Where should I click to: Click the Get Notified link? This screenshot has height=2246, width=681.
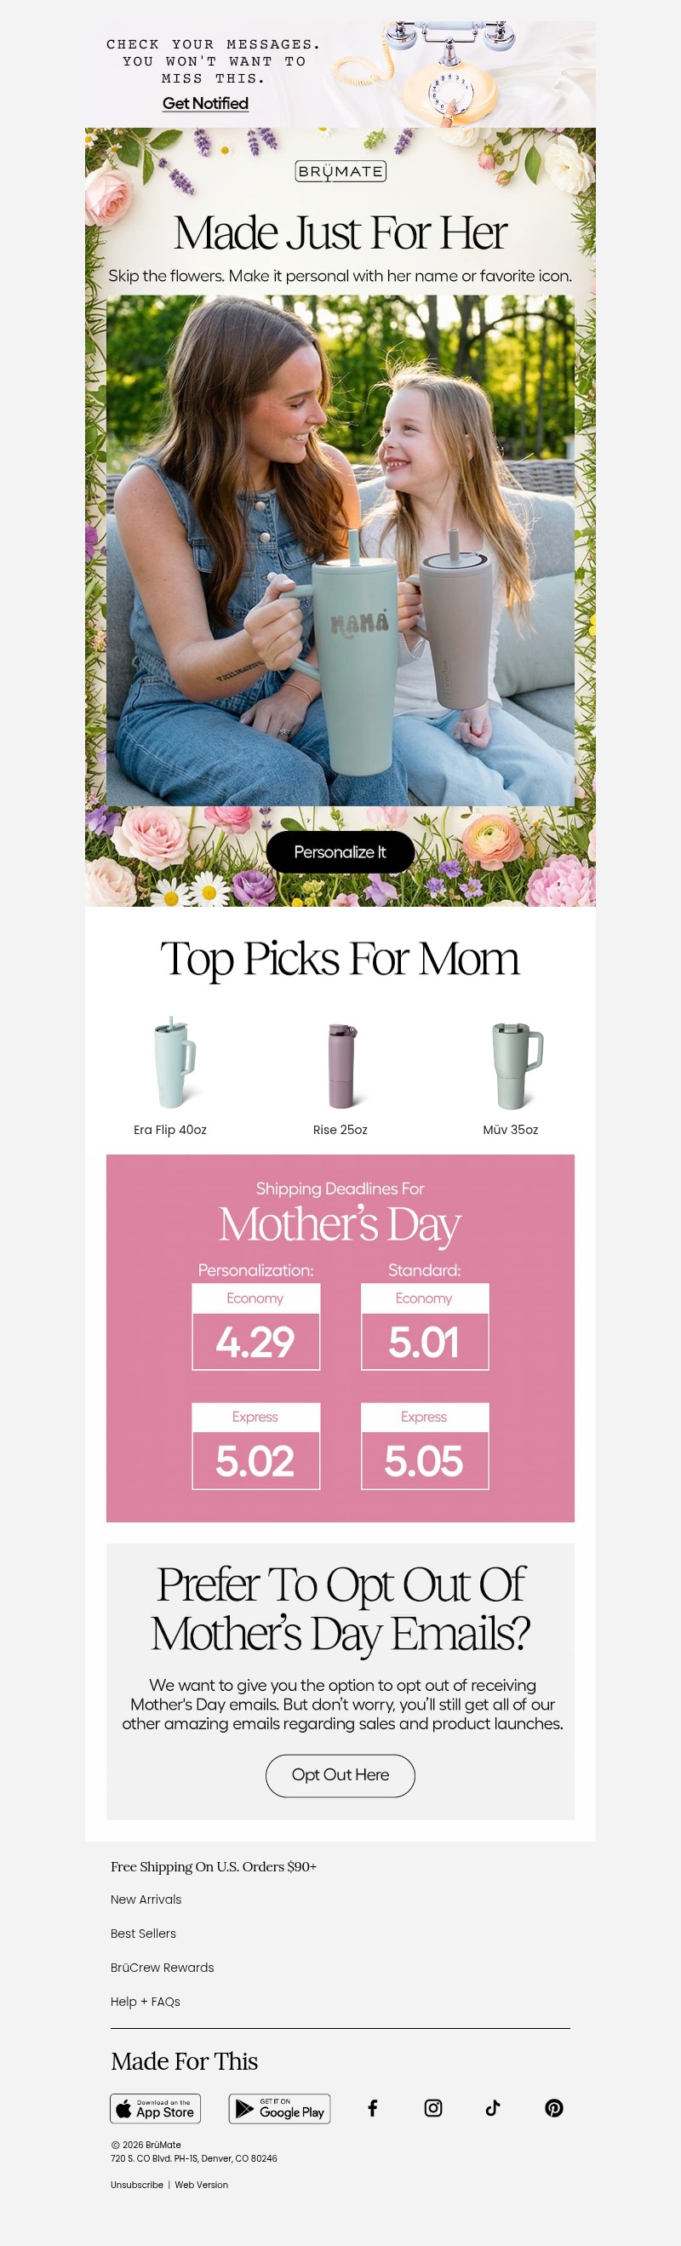(206, 103)
